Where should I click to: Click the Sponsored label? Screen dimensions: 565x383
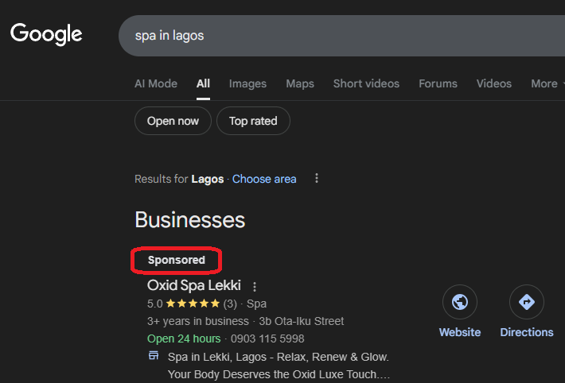coord(177,260)
